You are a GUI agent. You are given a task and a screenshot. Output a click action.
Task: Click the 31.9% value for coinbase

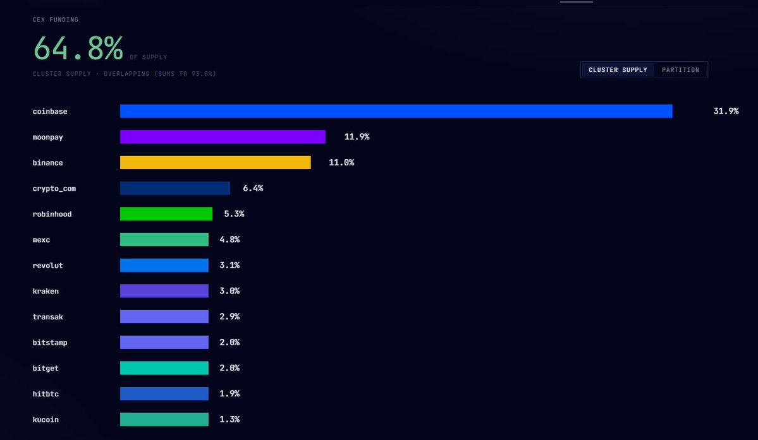click(726, 111)
